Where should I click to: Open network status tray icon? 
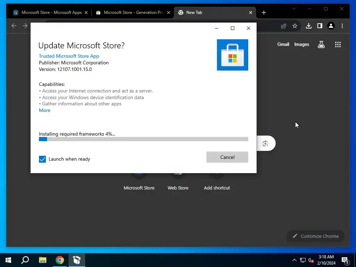(x=303, y=260)
